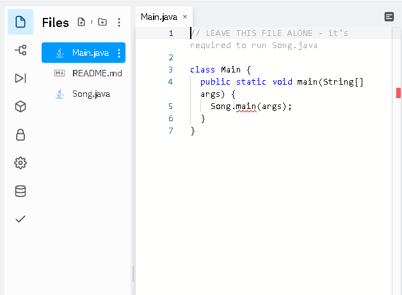Viewport: 402px width, 295px height.
Task: Click line number 3 in gutter
Action: coord(170,69)
